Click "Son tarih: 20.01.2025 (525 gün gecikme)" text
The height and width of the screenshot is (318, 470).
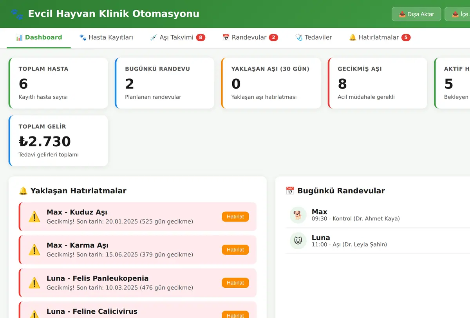(x=135, y=222)
